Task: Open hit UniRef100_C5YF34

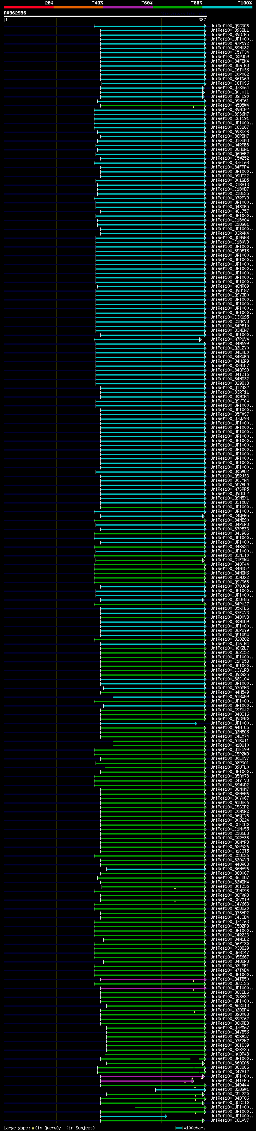Action: click(x=230, y=52)
